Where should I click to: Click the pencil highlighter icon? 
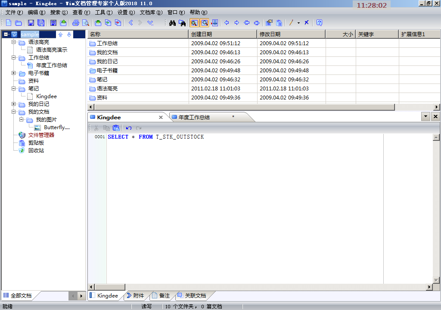pyautogui.click(x=291, y=23)
